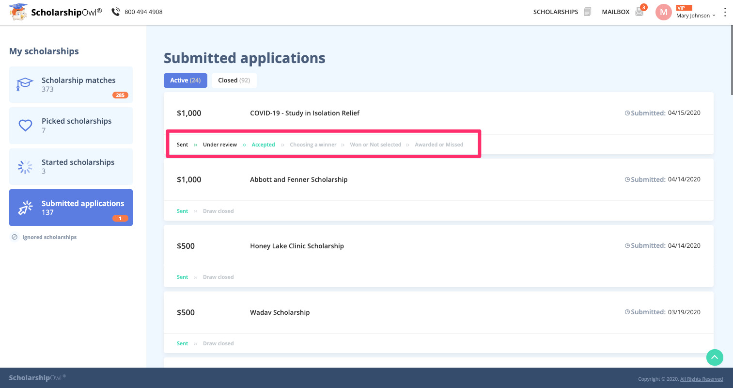This screenshot has width=733, height=388.
Task: Click the Choosing a winner status step
Action: click(x=313, y=145)
